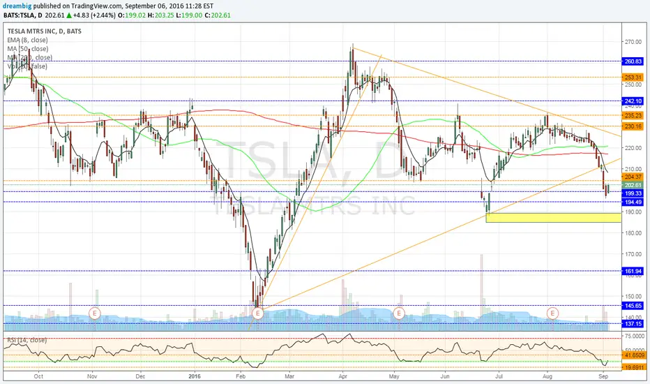Viewport: 650px width, 384px height.
Task: Click the 19.6911 RSI value label
Action: 634,367
